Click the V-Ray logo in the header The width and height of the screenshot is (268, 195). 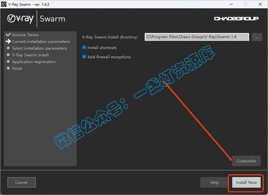pyautogui.click(x=20, y=19)
